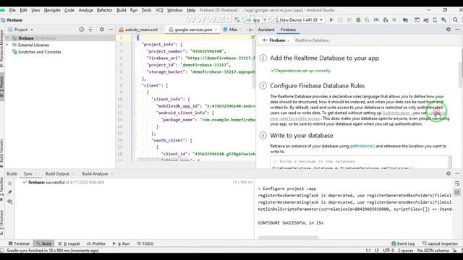
Task: Open the Favorites side tab
Action: coord(1,190)
